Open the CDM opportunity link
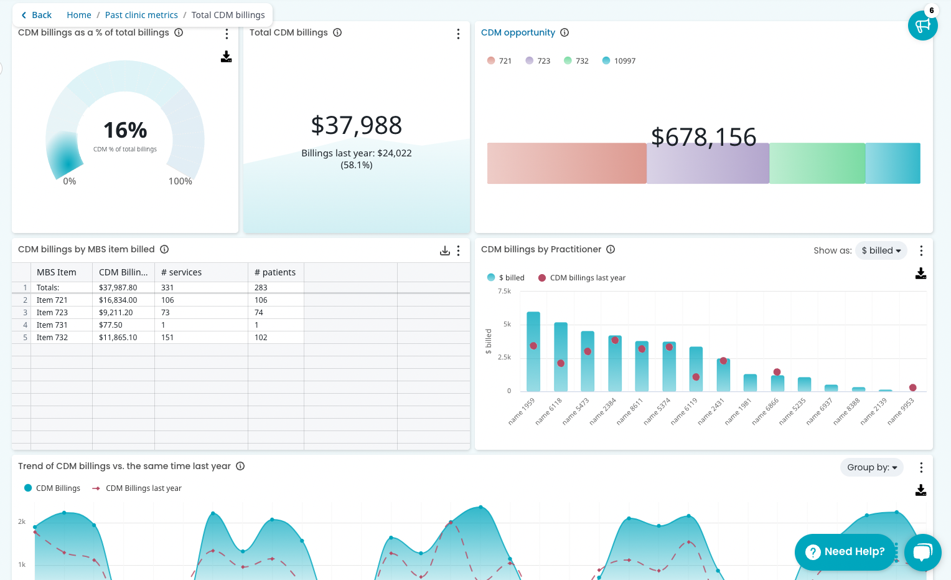Image resolution: width=951 pixels, height=580 pixels. (x=518, y=32)
